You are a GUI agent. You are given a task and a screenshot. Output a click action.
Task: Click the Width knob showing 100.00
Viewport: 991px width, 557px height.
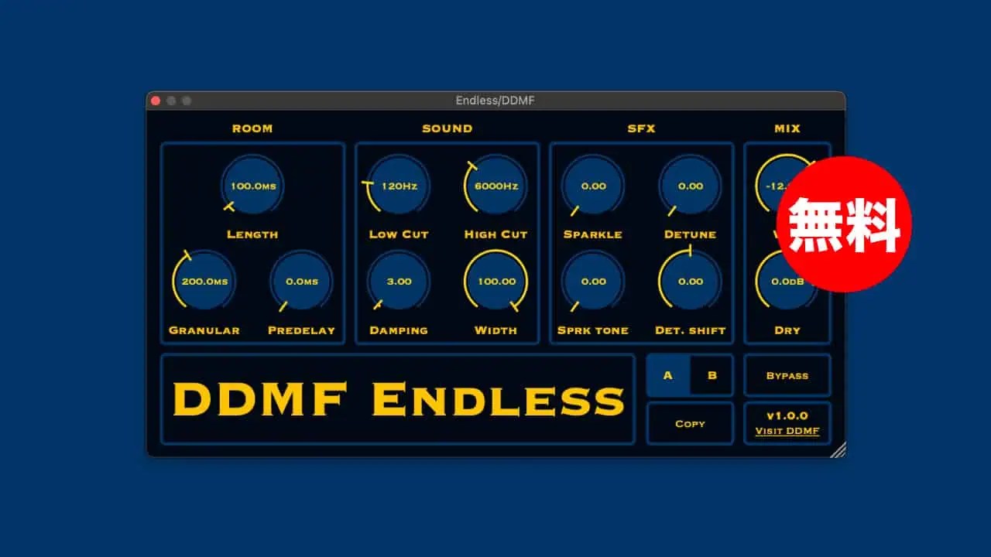pyautogui.click(x=495, y=282)
